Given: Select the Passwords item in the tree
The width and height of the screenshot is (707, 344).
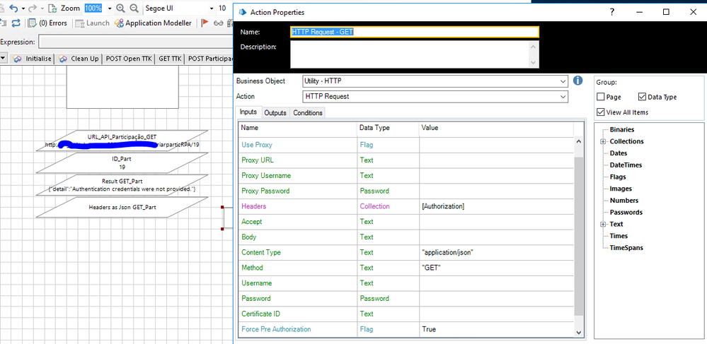Looking at the screenshot, I should tap(626, 212).
